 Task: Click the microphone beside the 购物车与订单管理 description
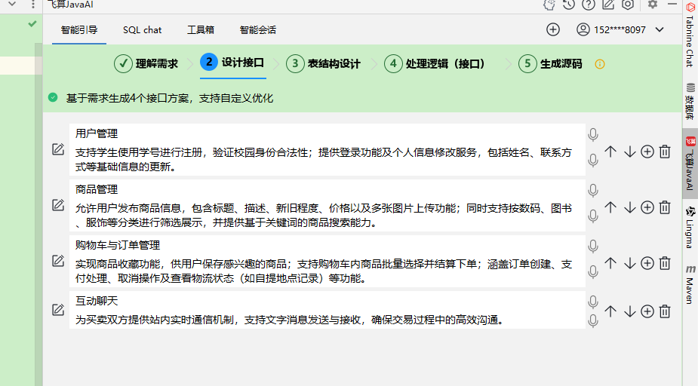(x=592, y=271)
